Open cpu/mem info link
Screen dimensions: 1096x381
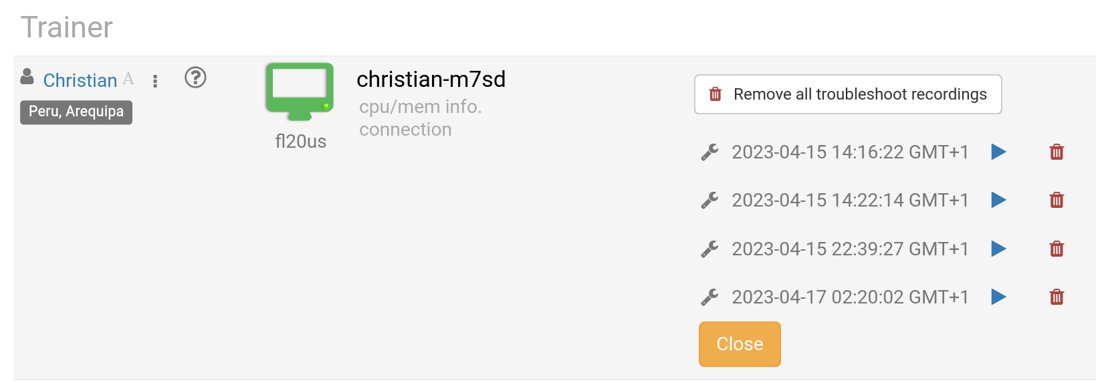(x=421, y=106)
